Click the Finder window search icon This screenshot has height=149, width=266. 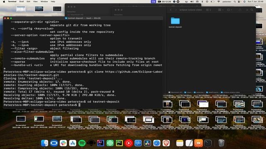pyautogui.click(x=252, y=10)
